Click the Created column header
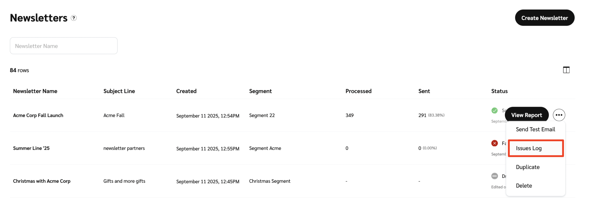The width and height of the screenshot is (593, 203). 186,91
